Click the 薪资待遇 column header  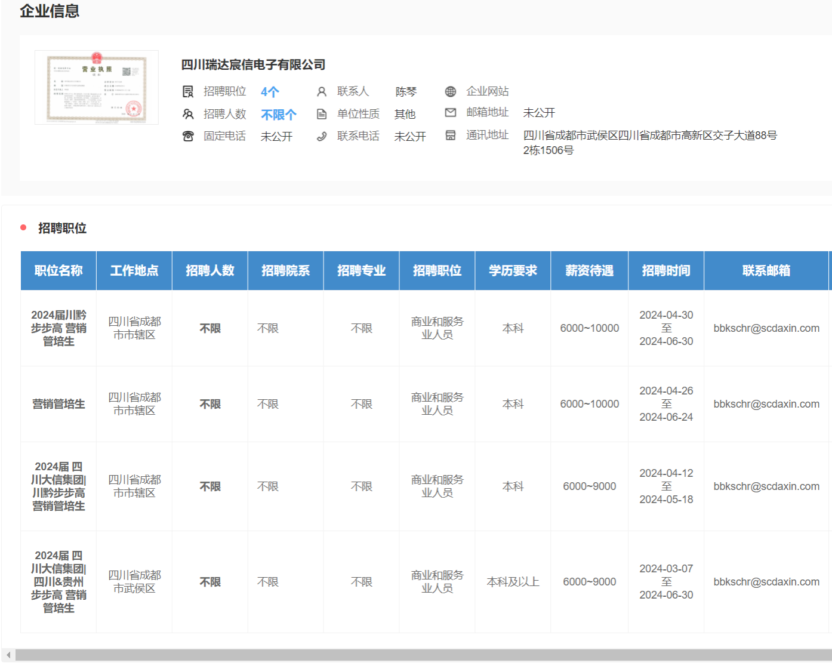[589, 271]
